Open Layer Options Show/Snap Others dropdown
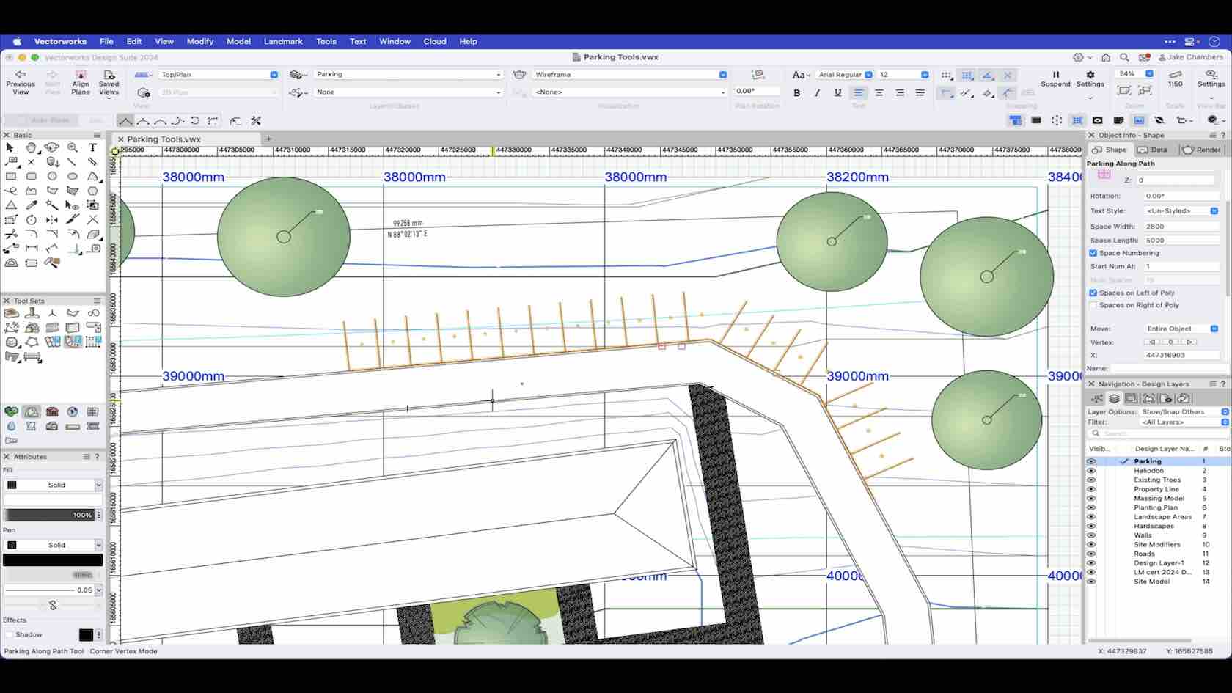This screenshot has width=1232, height=693. [x=1184, y=412]
